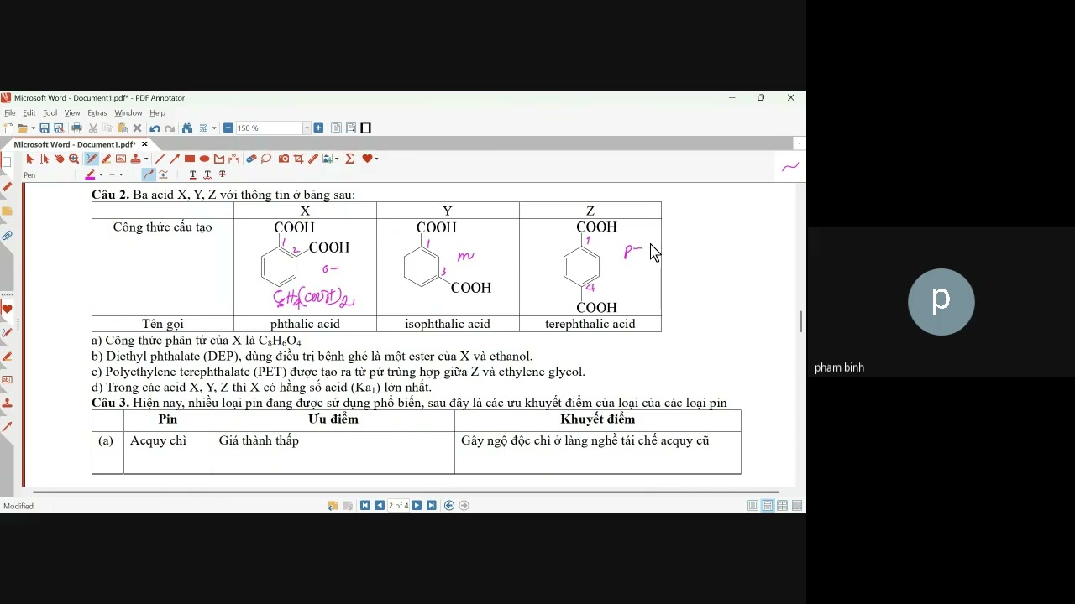
Task: Open the Formula sigma tool
Action: tap(349, 159)
